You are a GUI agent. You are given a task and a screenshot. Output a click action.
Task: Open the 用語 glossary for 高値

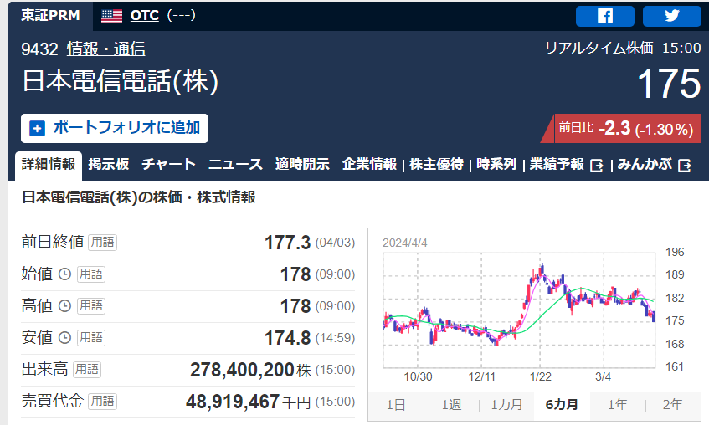point(91,306)
